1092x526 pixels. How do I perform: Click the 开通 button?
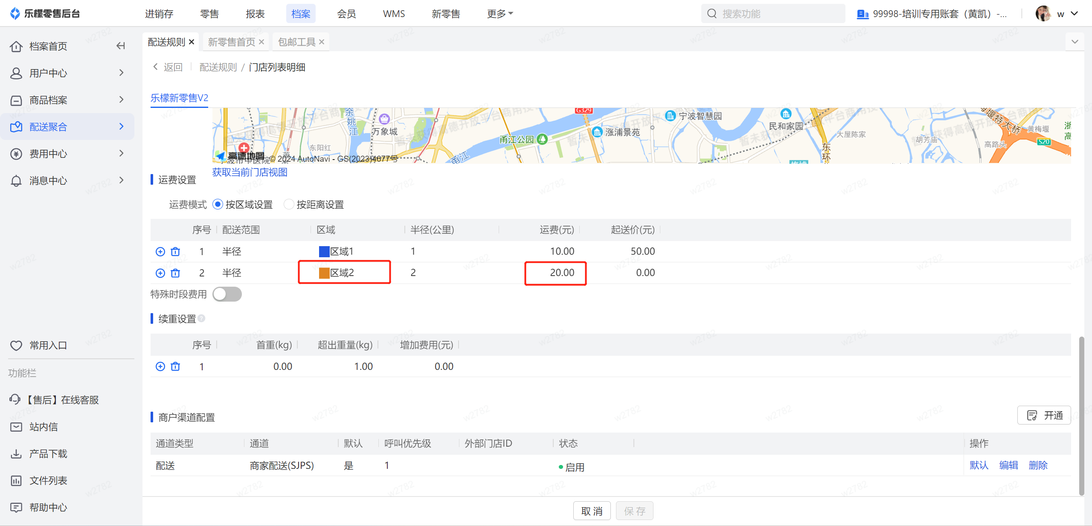coord(1044,415)
